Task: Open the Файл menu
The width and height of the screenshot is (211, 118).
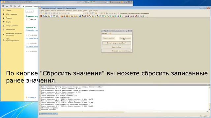Action: (42, 11)
